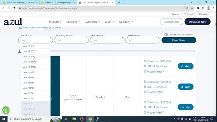Click the azul logo
The image size is (217, 122).
tap(13, 22)
